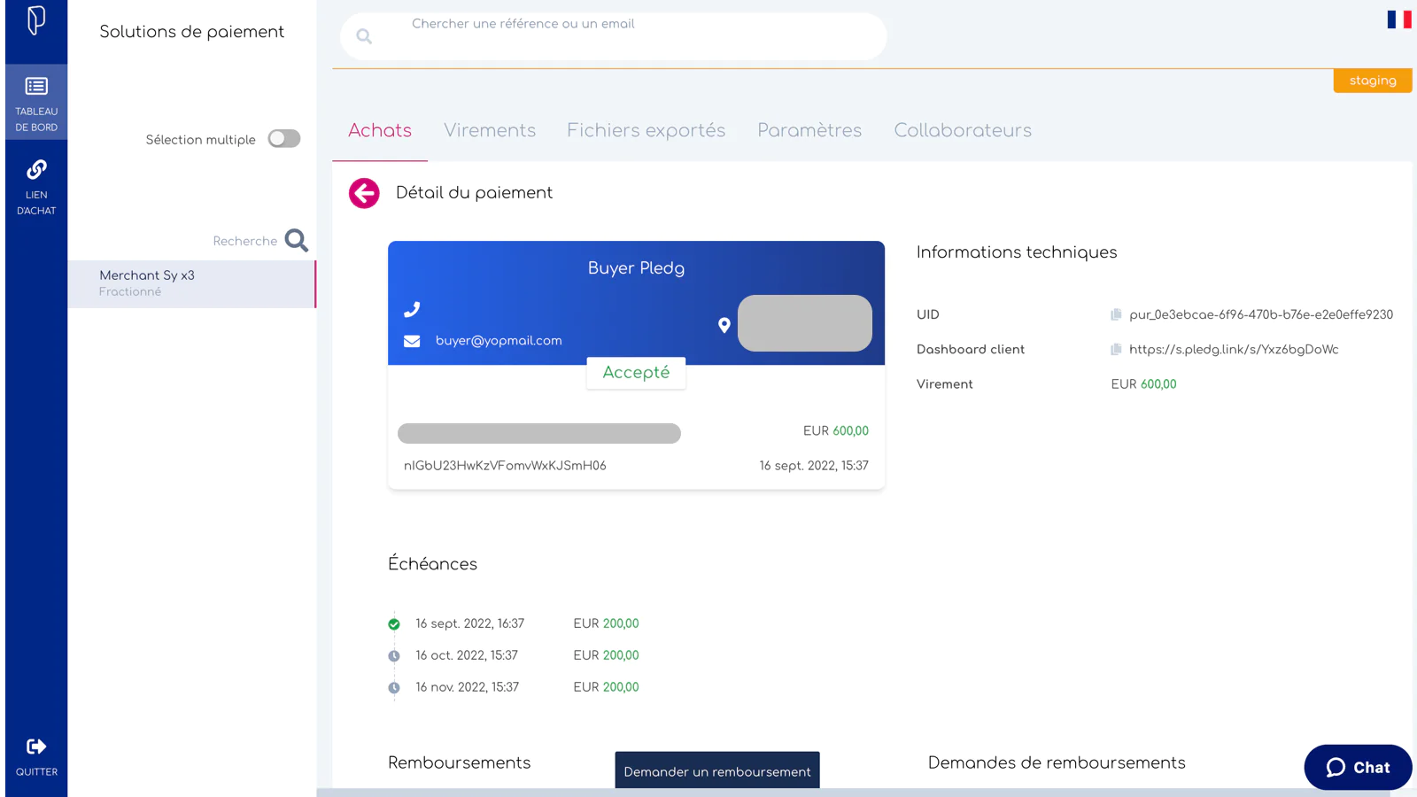Click the buyer email envelope icon

coord(412,341)
